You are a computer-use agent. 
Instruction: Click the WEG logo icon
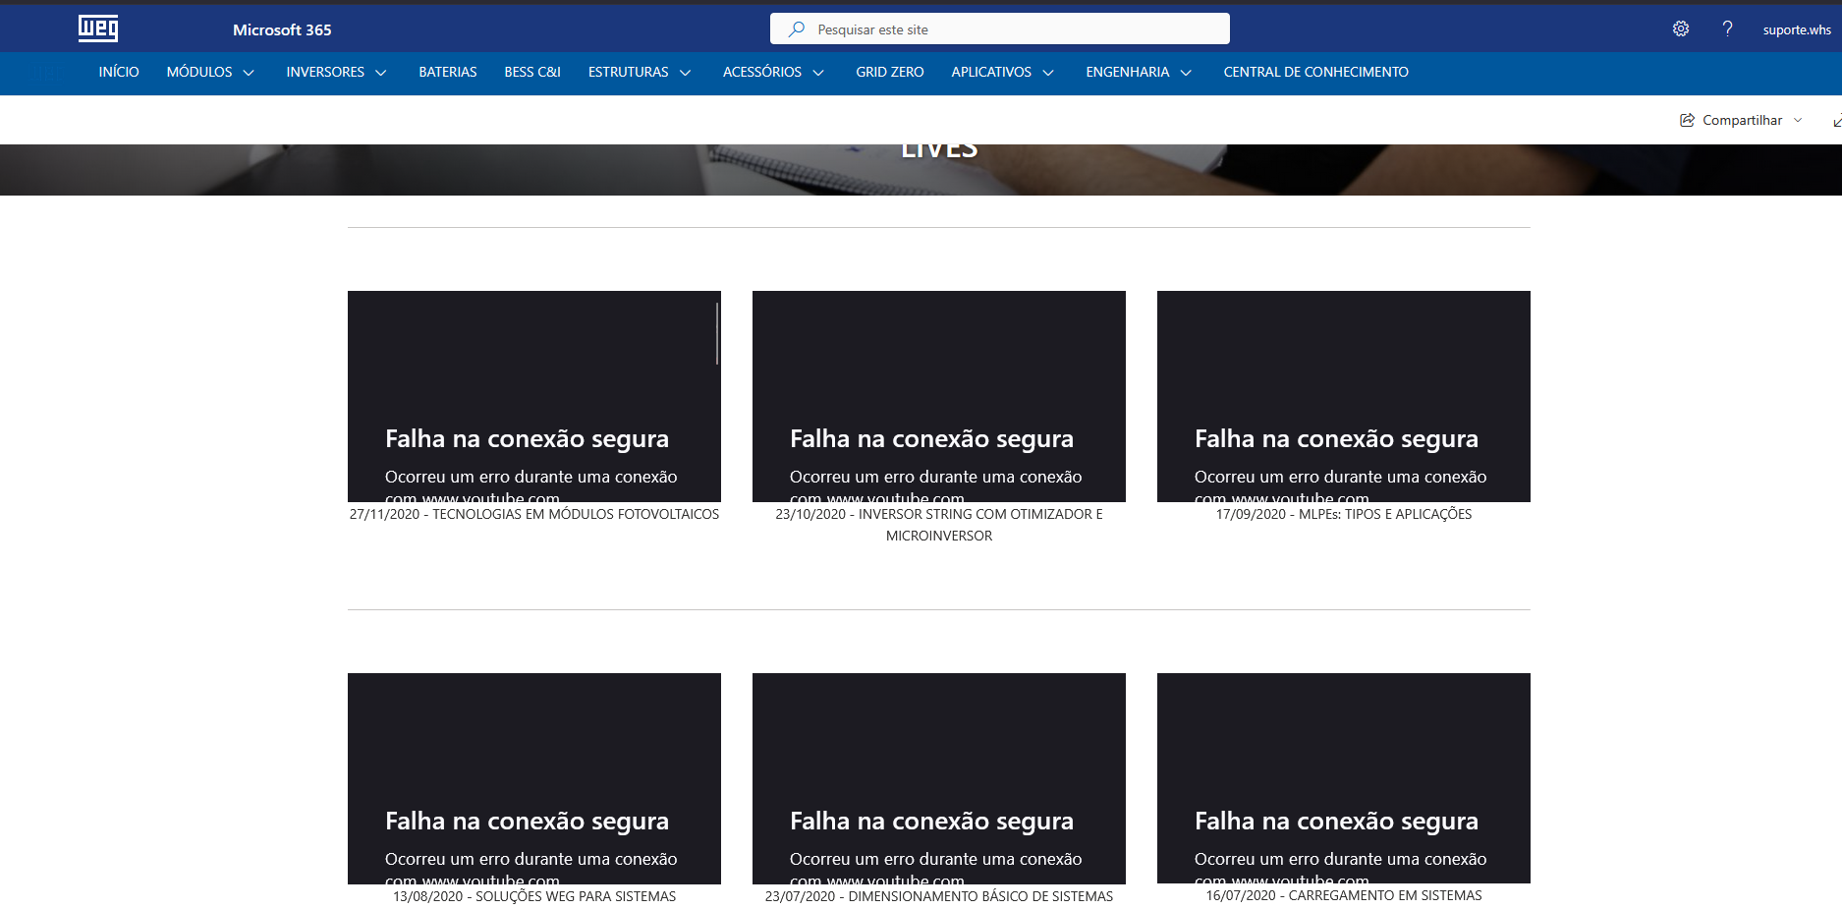click(x=98, y=28)
